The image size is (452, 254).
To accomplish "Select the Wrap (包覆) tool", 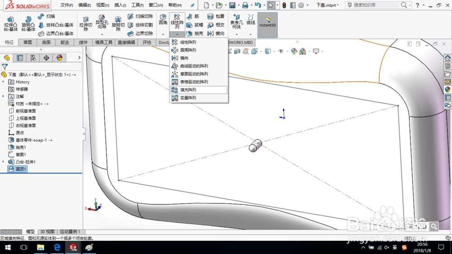I will 216,16.
